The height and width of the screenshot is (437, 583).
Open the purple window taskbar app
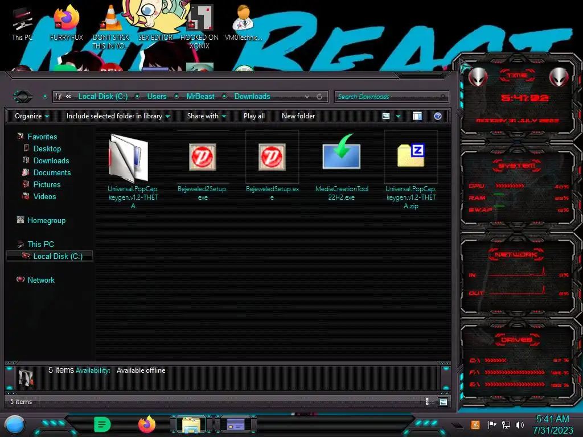(236, 424)
